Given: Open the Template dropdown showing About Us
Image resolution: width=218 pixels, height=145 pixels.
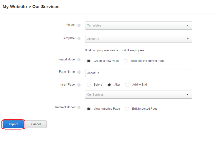Looking at the screenshot, I should point(139,39).
